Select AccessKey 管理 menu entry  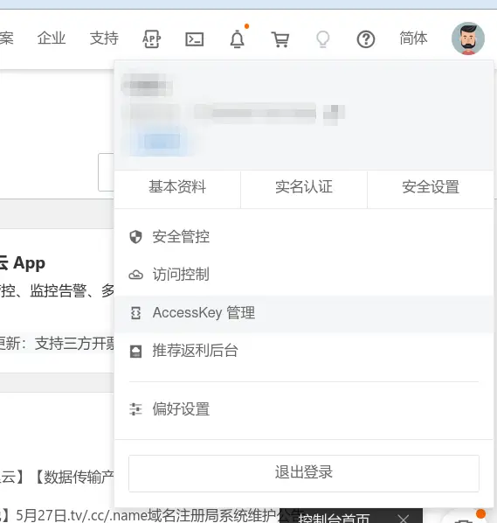pyautogui.click(x=304, y=313)
